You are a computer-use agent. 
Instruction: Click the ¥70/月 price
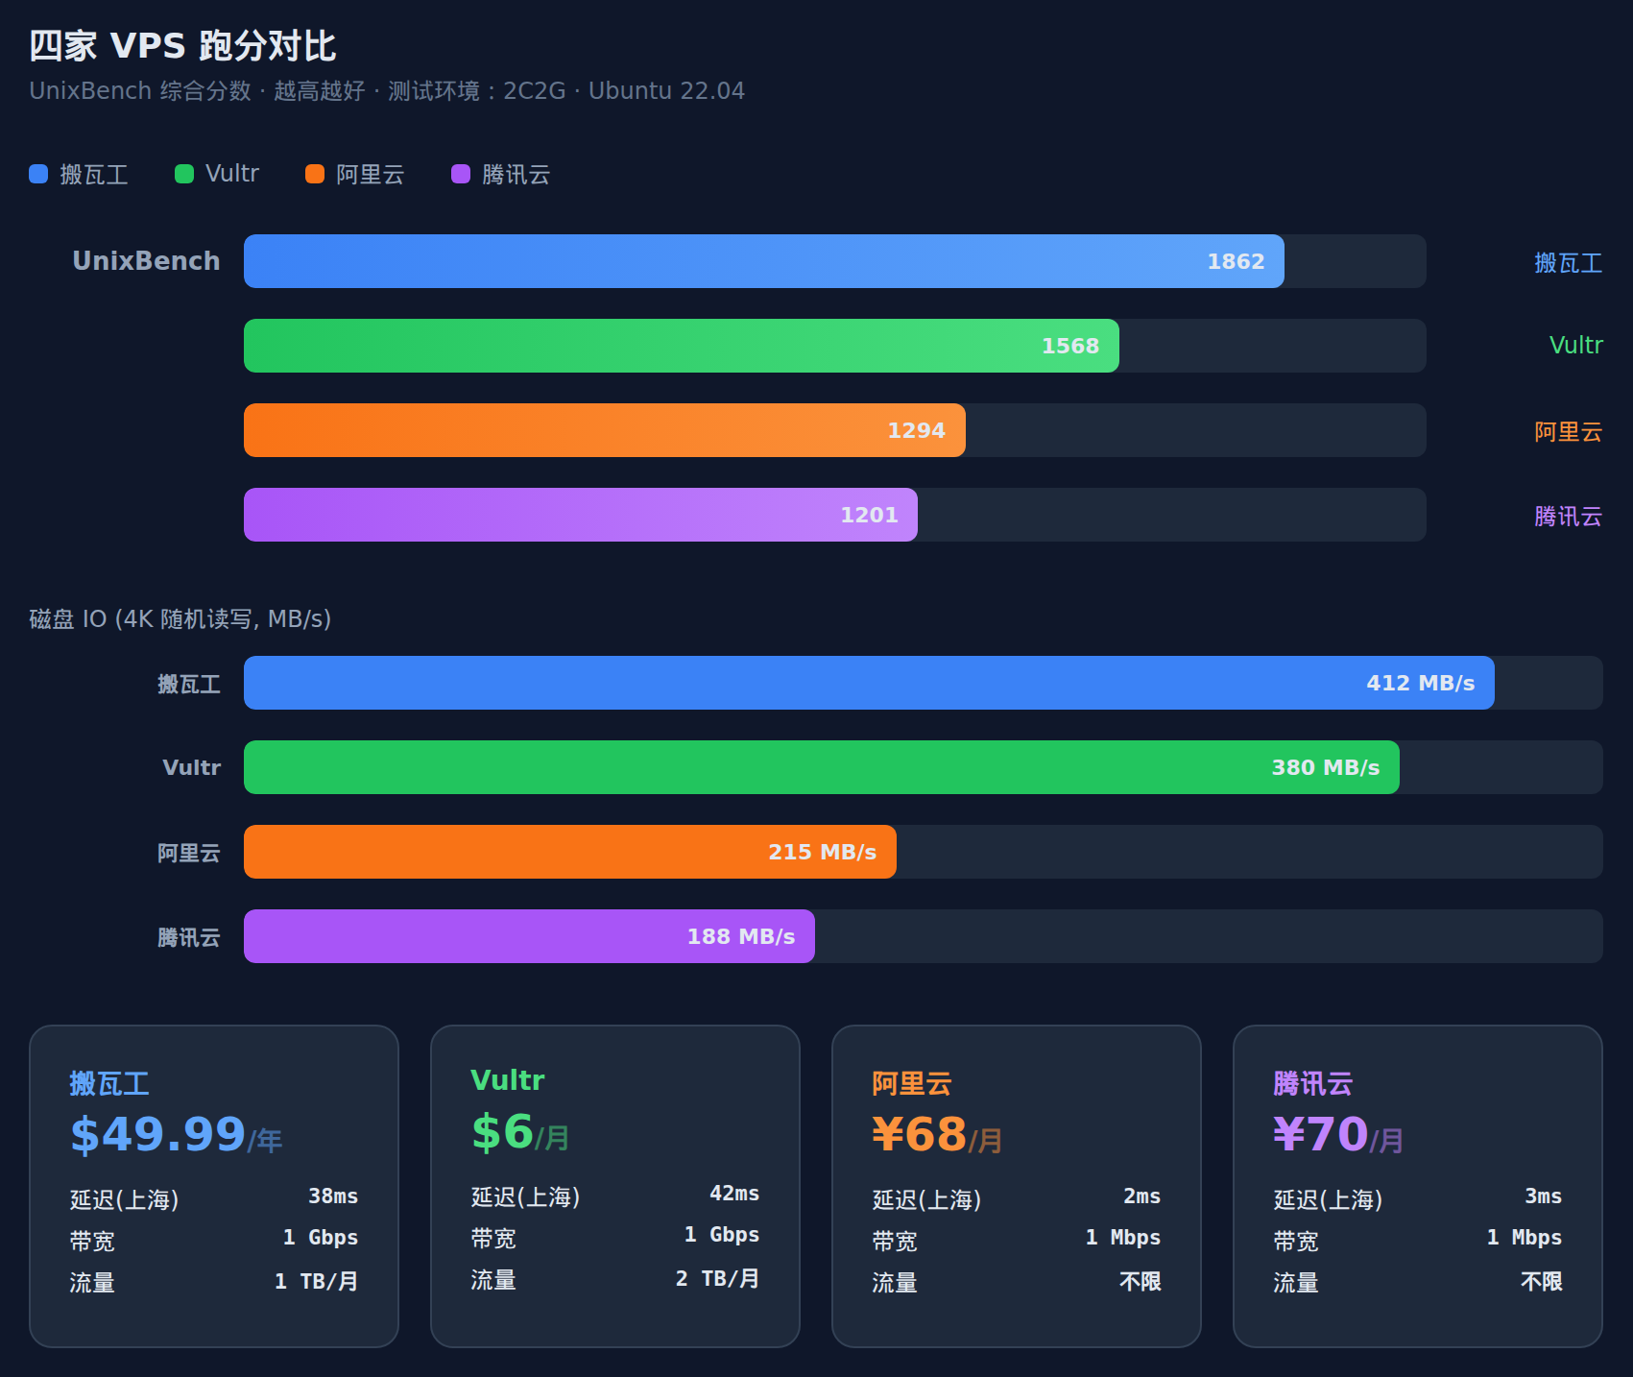coord(1338,1135)
